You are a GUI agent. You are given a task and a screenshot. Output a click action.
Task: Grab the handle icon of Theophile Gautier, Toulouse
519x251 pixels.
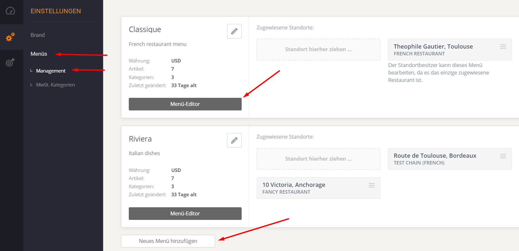tap(503, 47)
